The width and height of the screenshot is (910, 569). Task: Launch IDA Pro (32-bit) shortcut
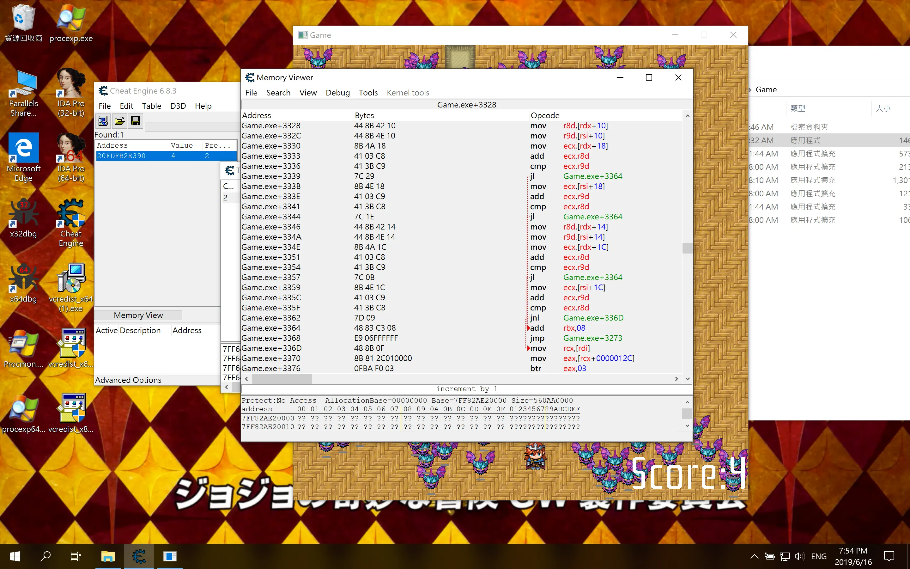[71, 93]
